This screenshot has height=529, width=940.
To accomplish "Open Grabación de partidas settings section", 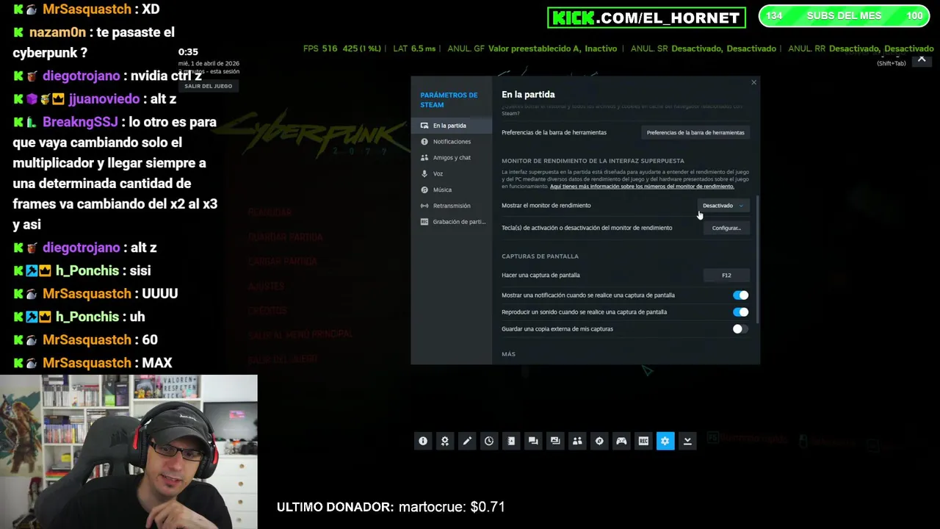I will click(451, 222).
